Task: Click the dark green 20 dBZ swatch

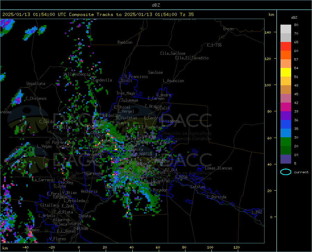Action: point(286,150)
